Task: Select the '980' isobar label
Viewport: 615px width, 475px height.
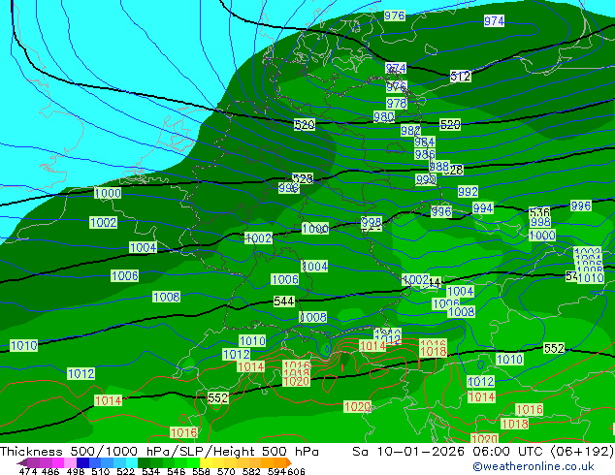Action: pyautogui.click(x=384, y=116)
